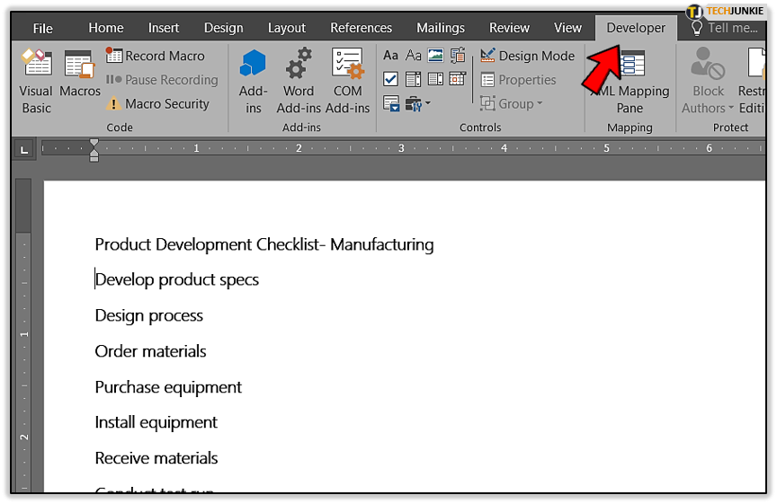Switch to the Review tab

coord(509,28)
